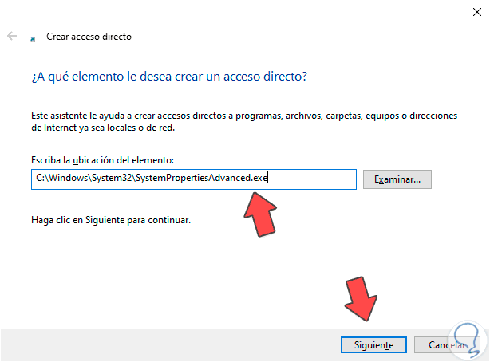This screenshot has height=362, width=490.
Task: Click the blue heading question about the shortcut
Action: click(x=169, y=77)
